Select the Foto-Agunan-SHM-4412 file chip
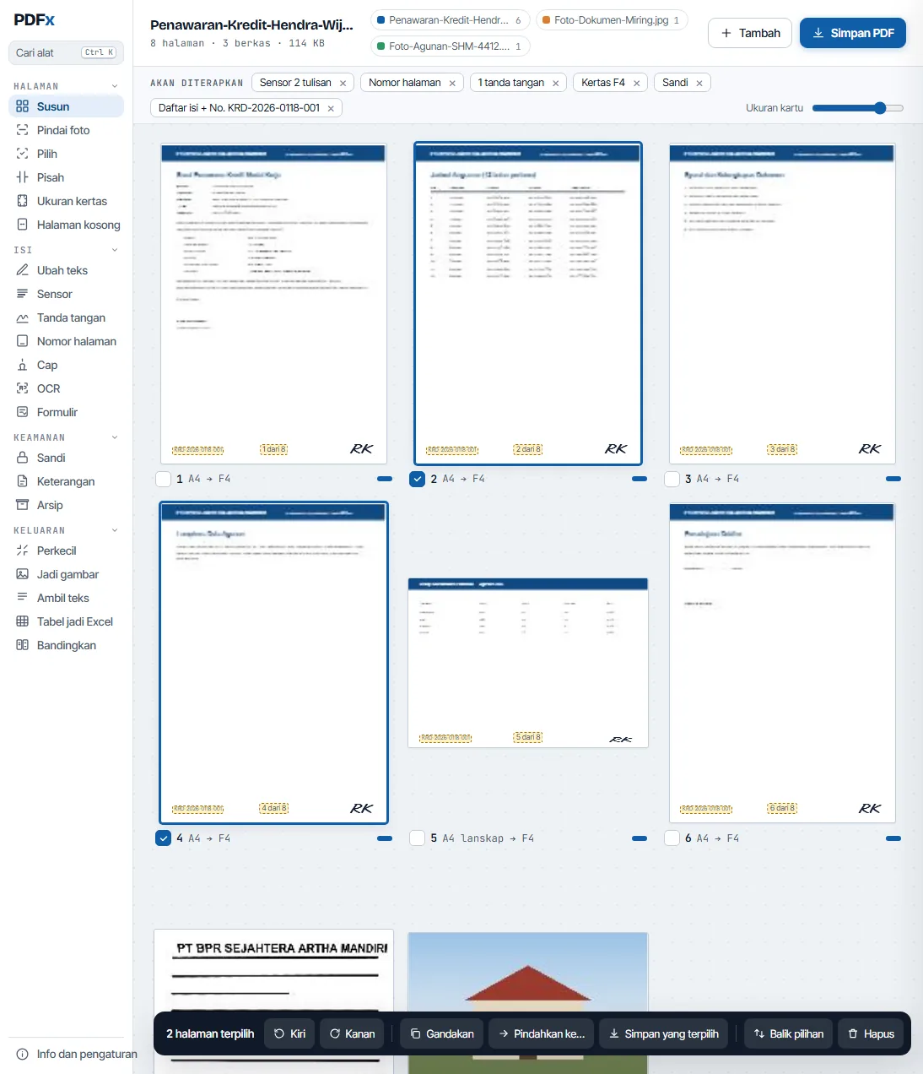 [450, 46]
